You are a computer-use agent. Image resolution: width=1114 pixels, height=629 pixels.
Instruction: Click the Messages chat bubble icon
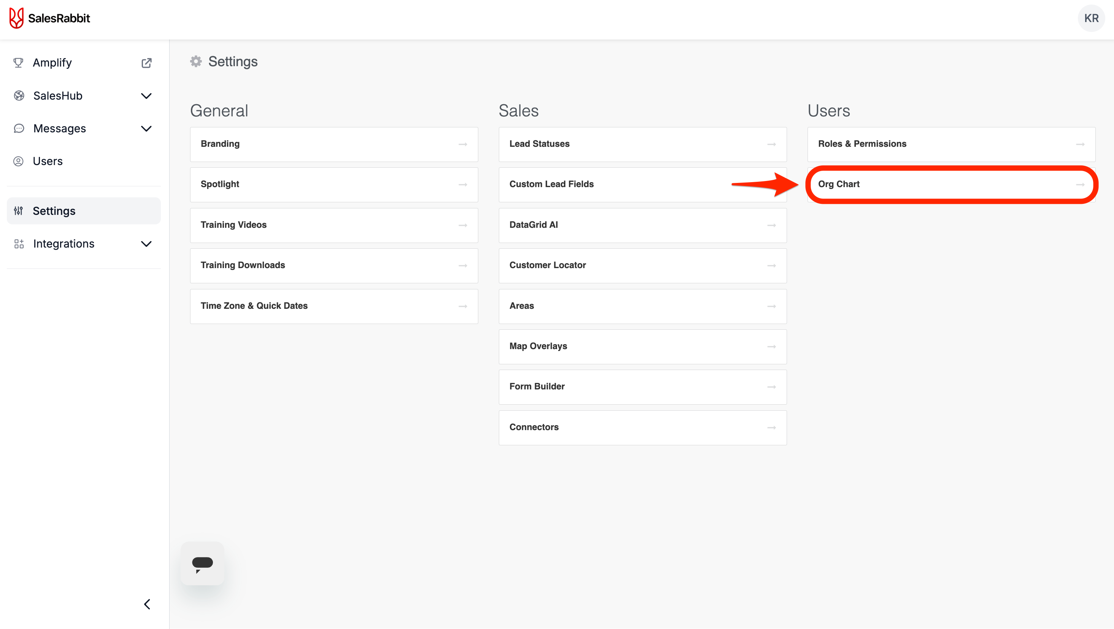(x=19, y=129)
